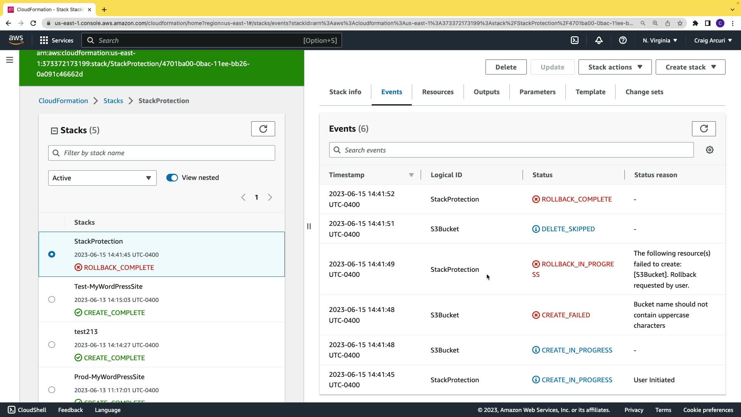Select the Test-MyWordPressSite stack radio button
Screen dimensions: 741x417
52,300
